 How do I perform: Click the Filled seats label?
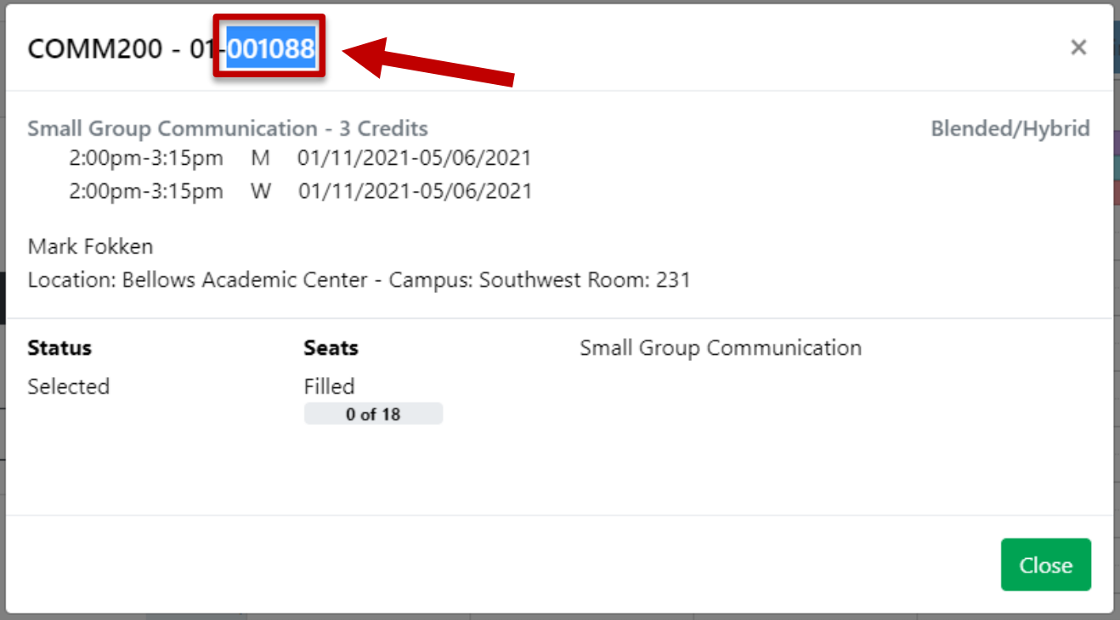point(330,386)
